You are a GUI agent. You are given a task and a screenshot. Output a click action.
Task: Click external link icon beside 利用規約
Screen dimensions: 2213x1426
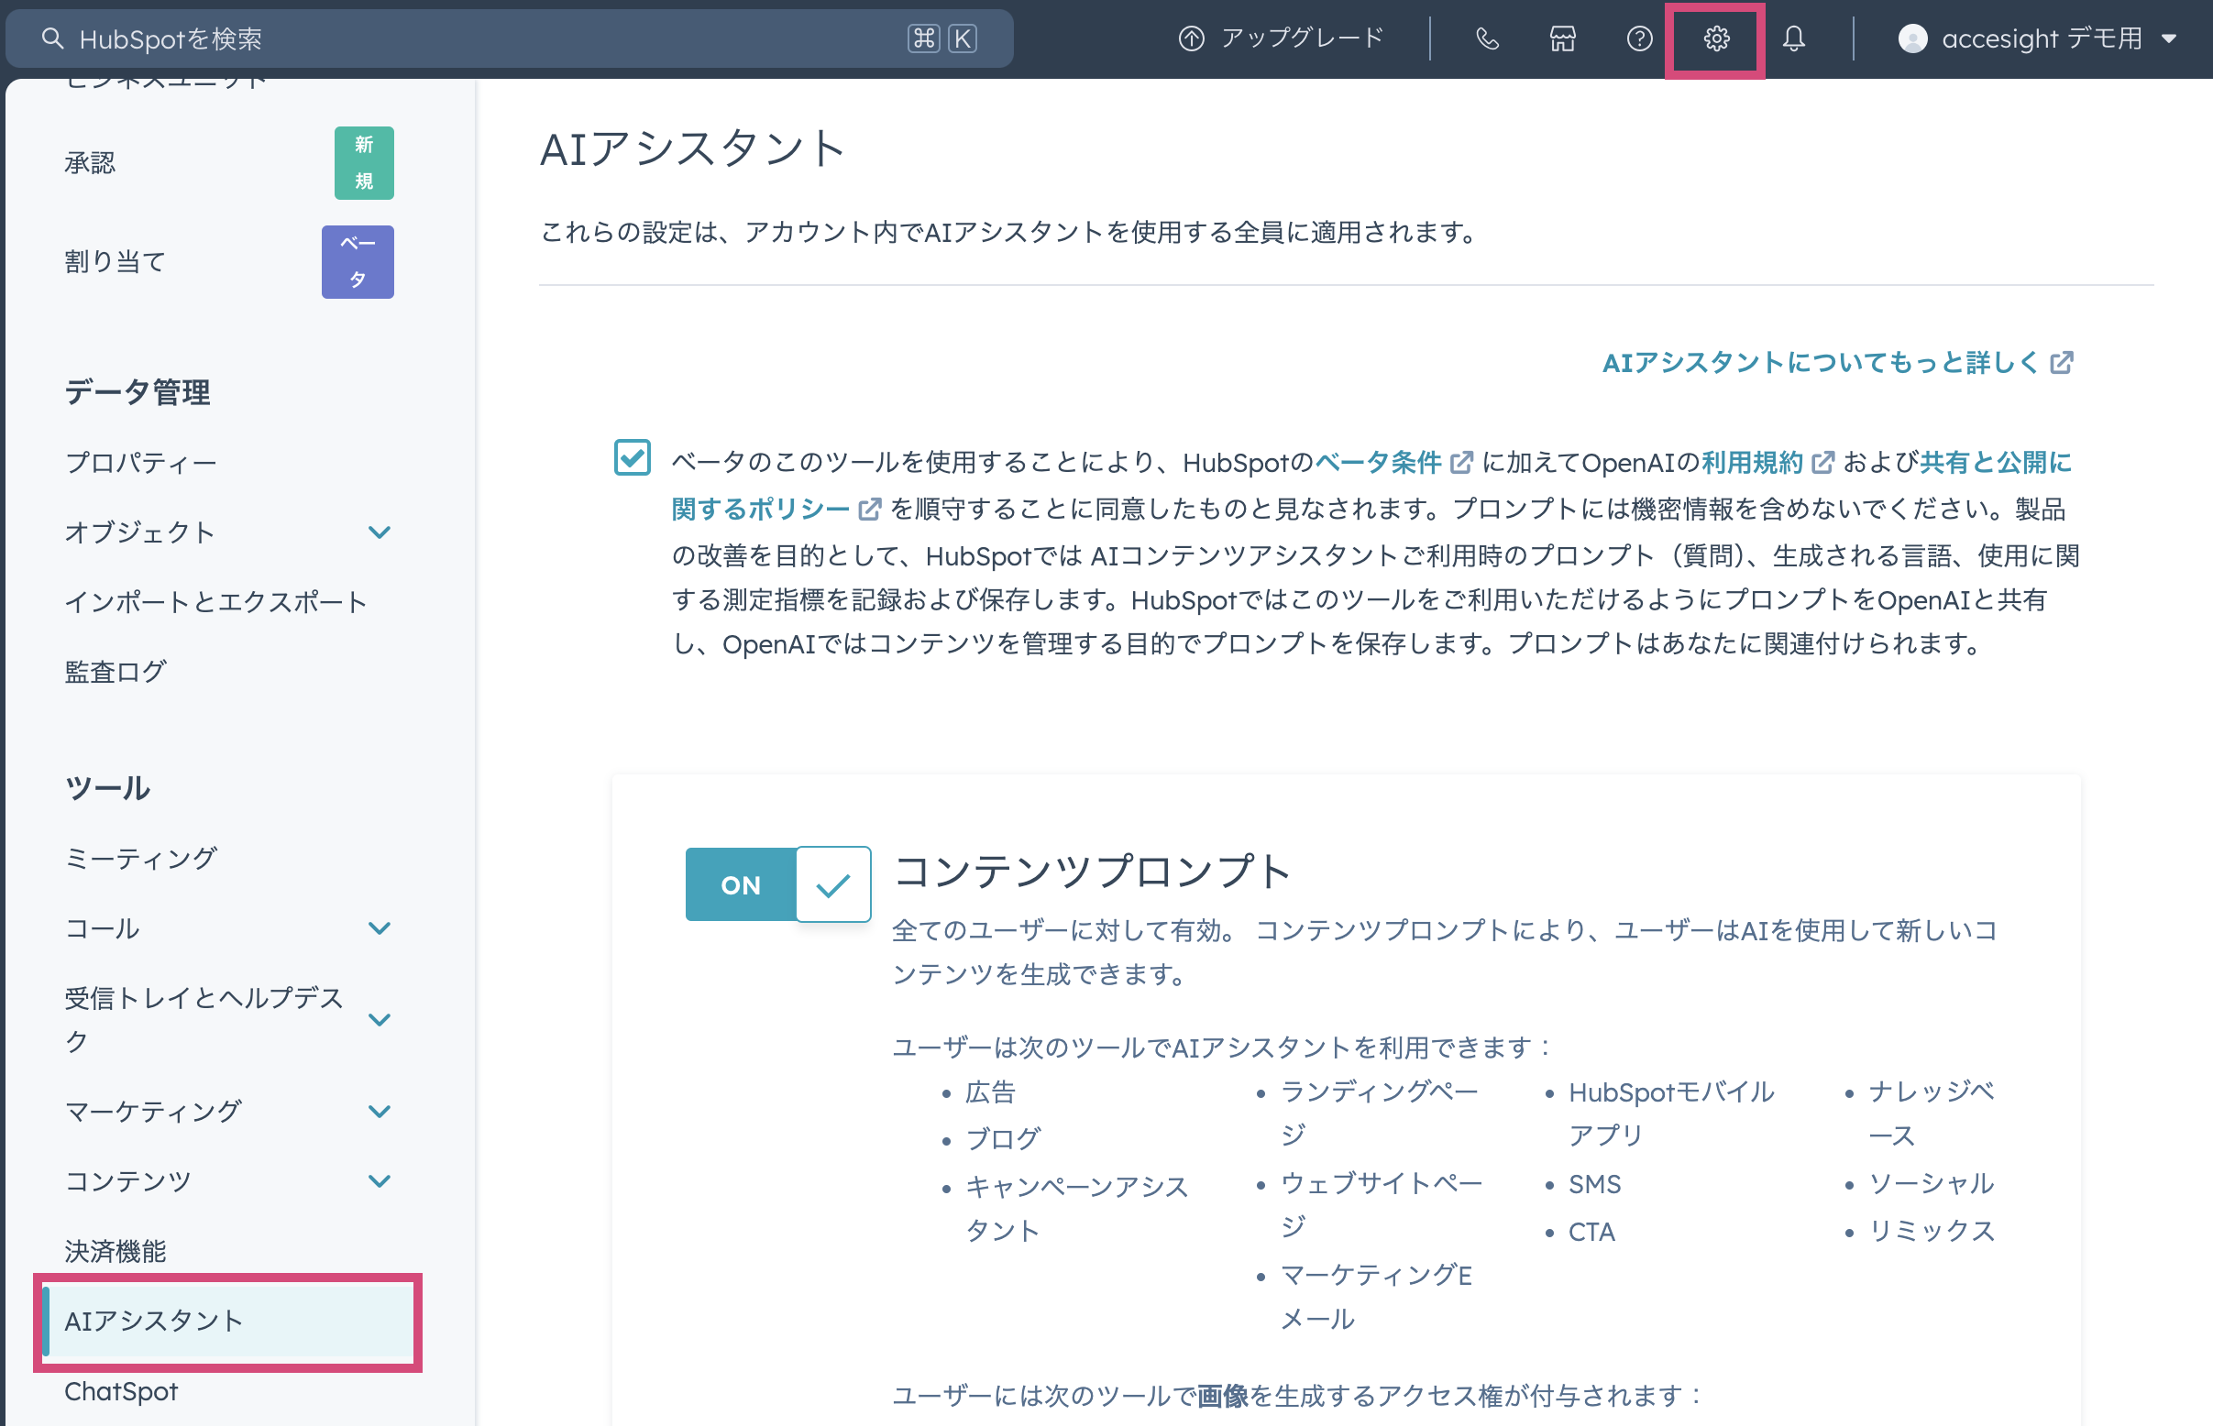click(1822, 462)
